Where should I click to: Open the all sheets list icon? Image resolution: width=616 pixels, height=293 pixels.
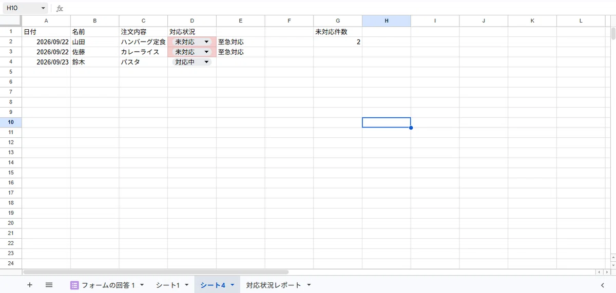click(49, 285)
